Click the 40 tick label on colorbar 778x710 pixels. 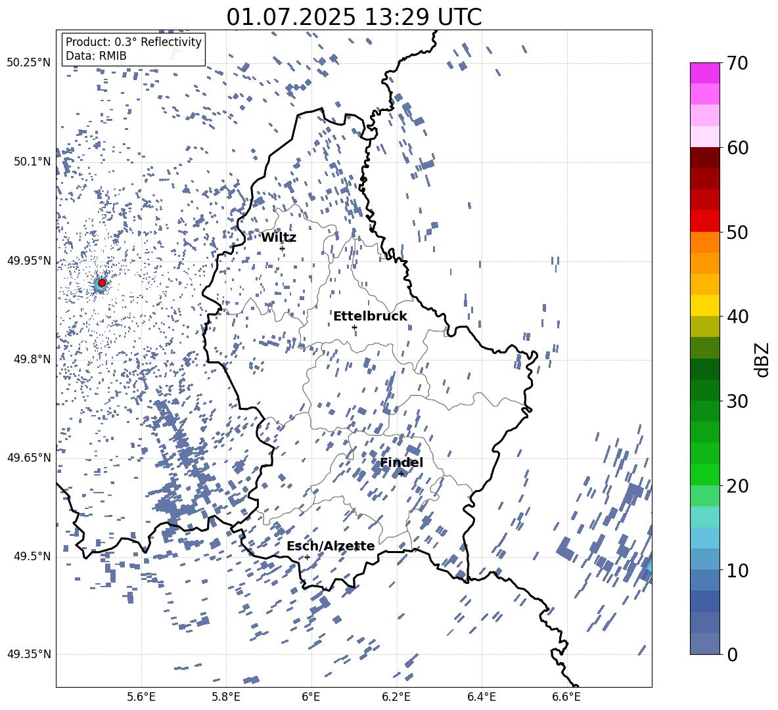(x=737, y=317)
